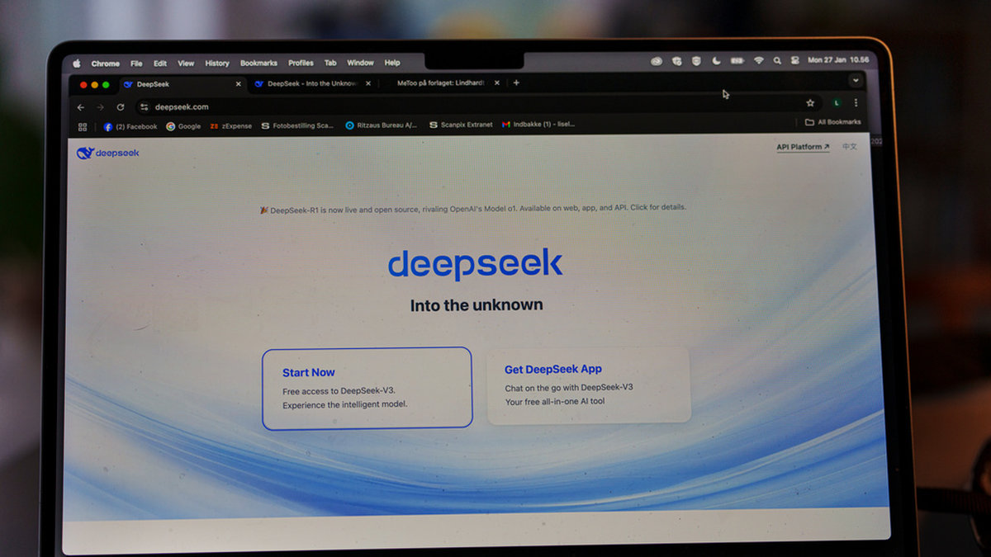Click the deepseek.com address bar
The height and width of the screenshot is (557, 991).
click(478, 106)
